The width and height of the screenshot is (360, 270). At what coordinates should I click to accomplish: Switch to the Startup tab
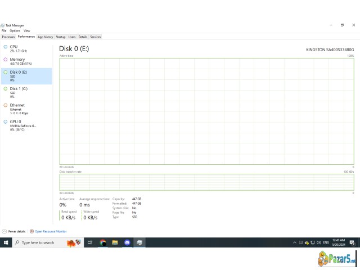pyautogui.click(x=60, y=37)
